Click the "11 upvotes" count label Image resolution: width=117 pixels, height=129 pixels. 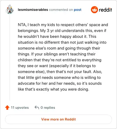coord(20,108)
